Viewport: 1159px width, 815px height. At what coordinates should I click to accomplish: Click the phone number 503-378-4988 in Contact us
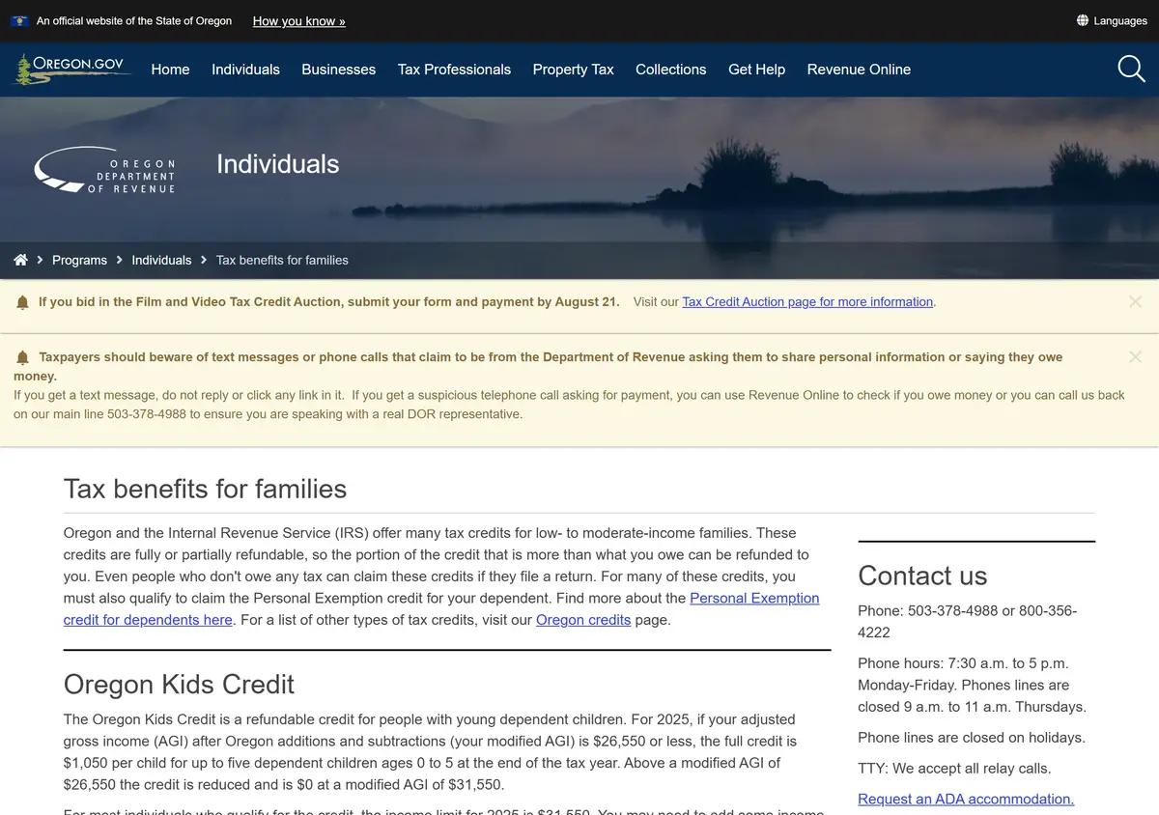tap(952, 611)
